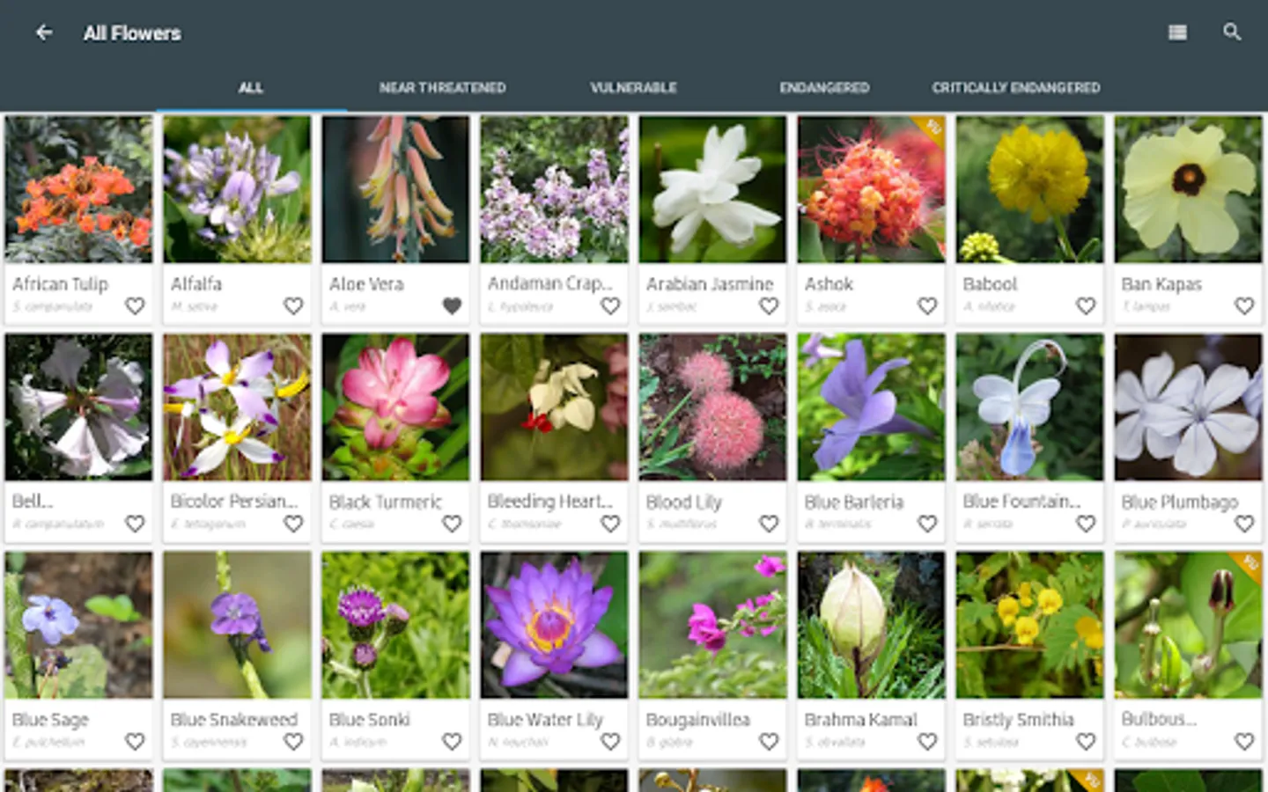Click the 'Bulbous...' flower name
This screenshot has height=792, width=1268.
pyautogui.click(x=1160, y=720)
